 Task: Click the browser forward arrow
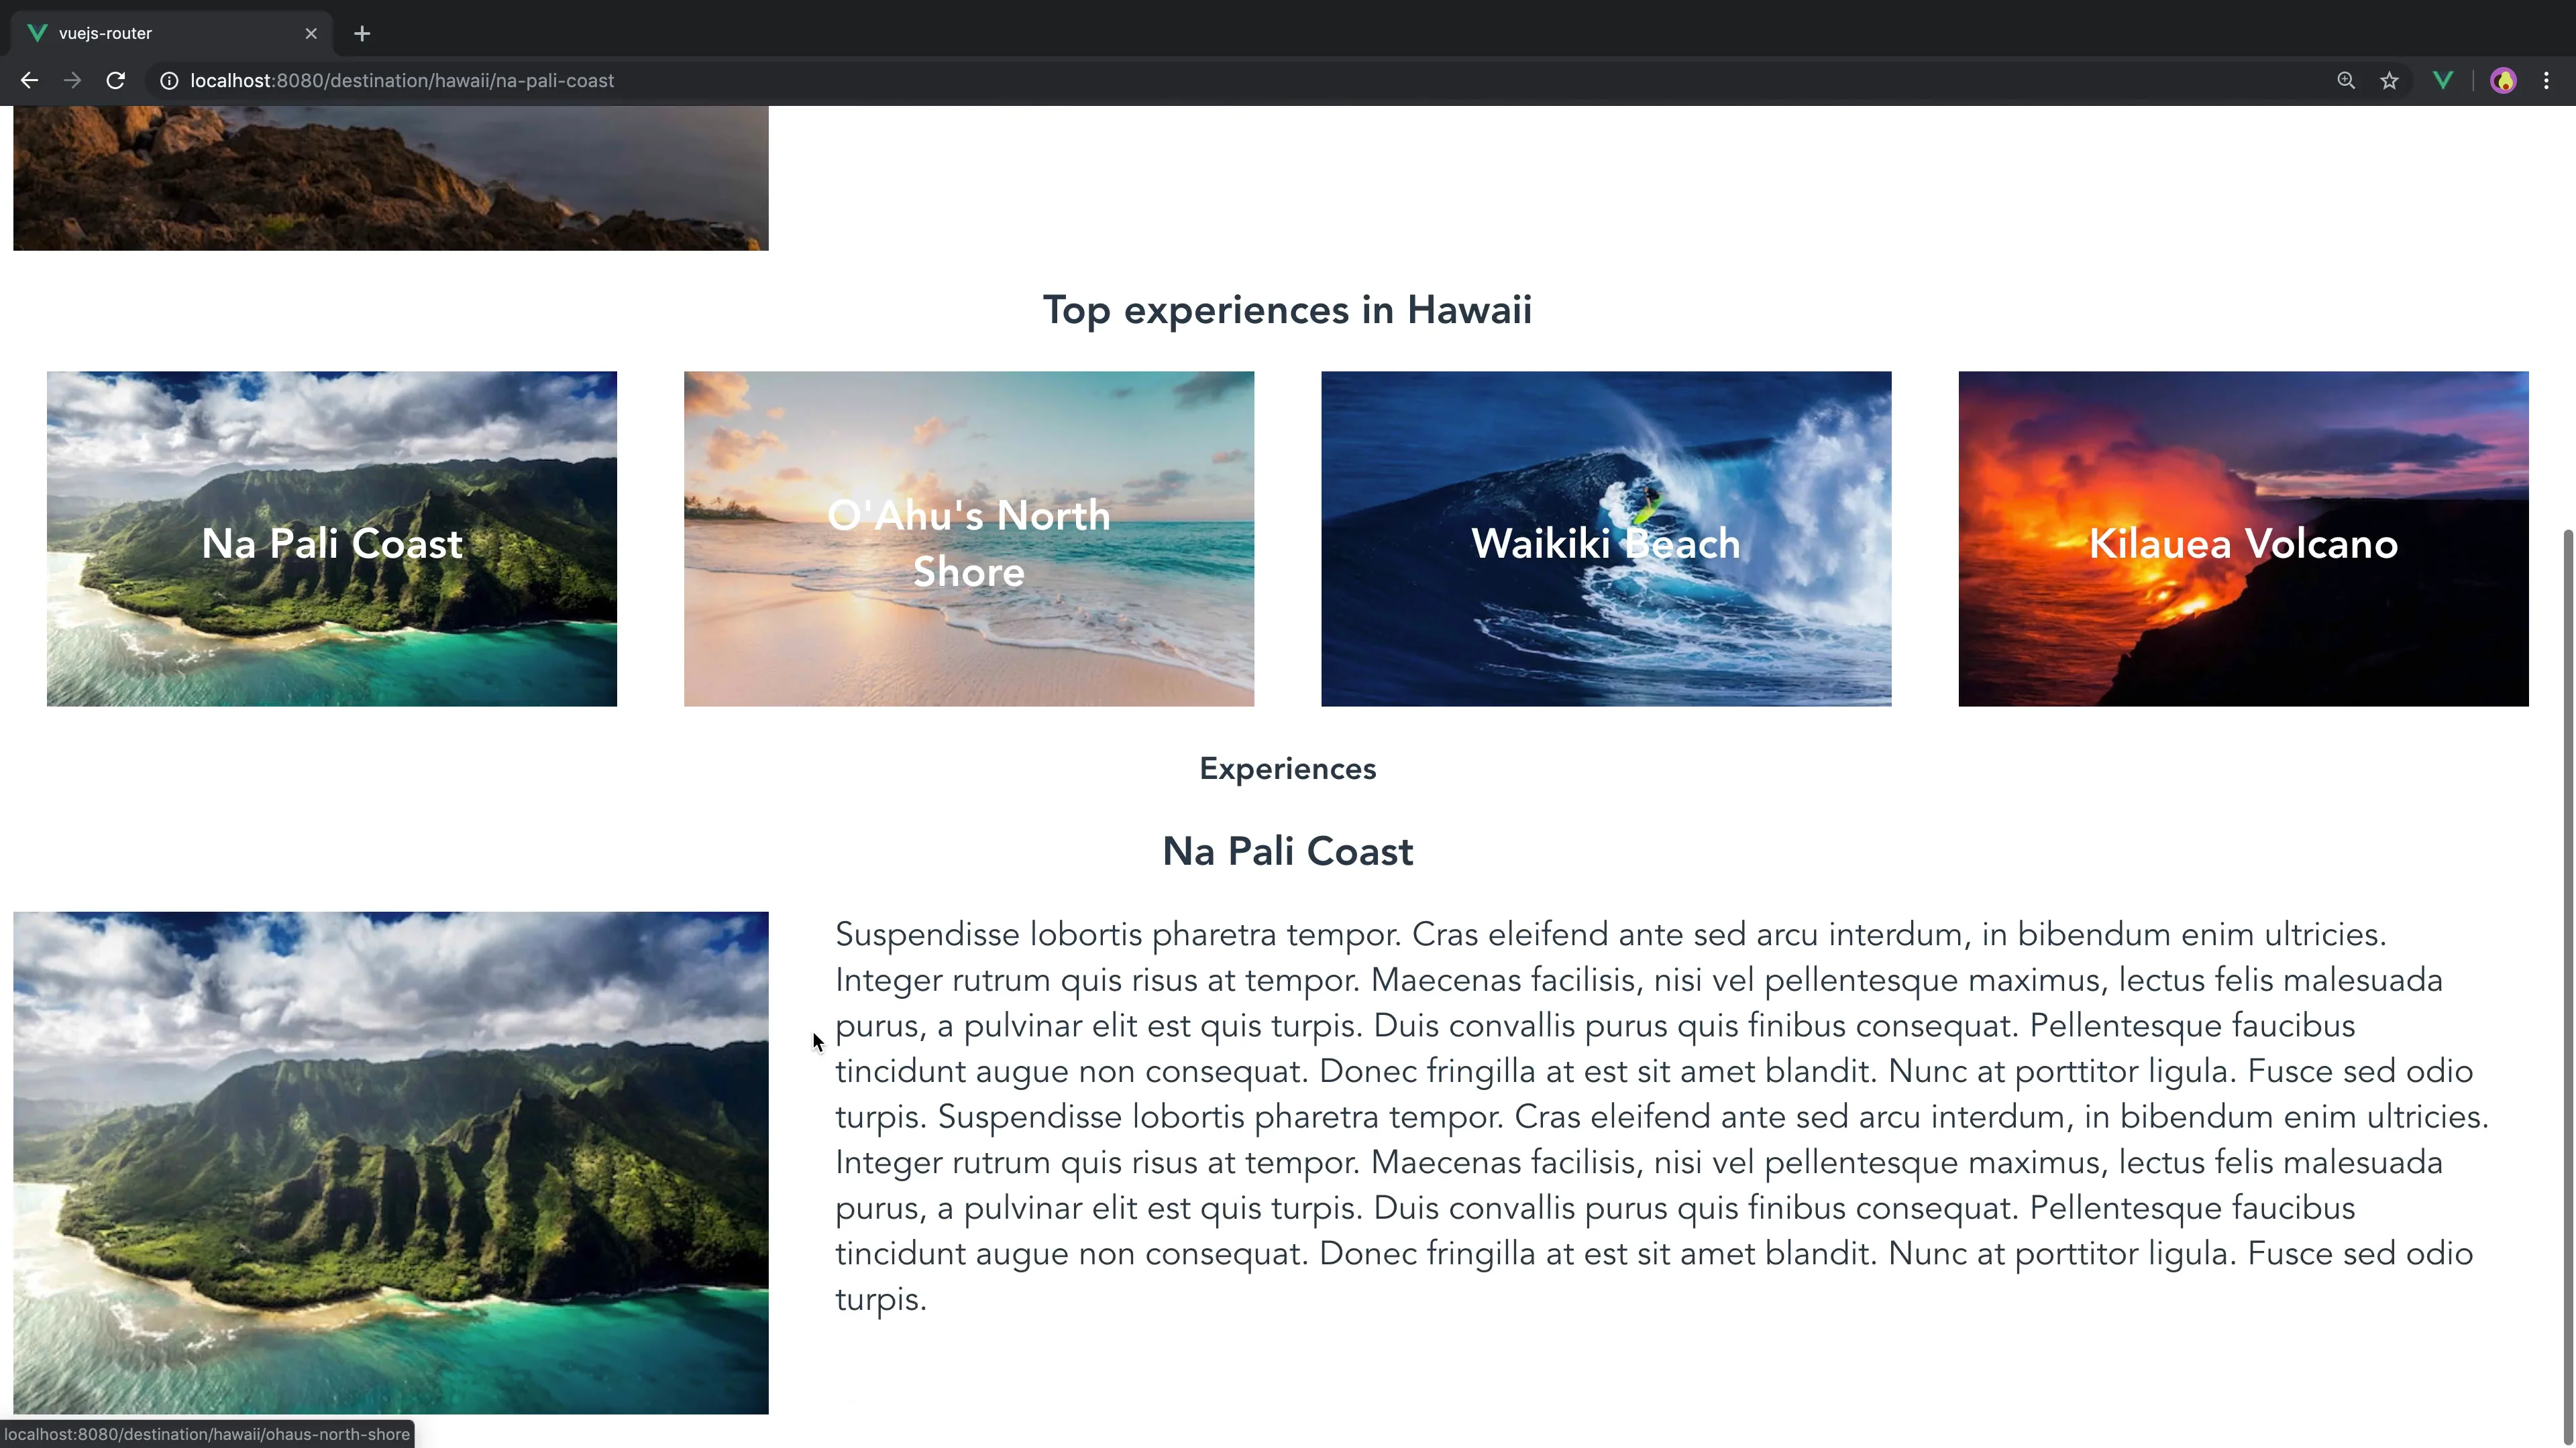72,81
